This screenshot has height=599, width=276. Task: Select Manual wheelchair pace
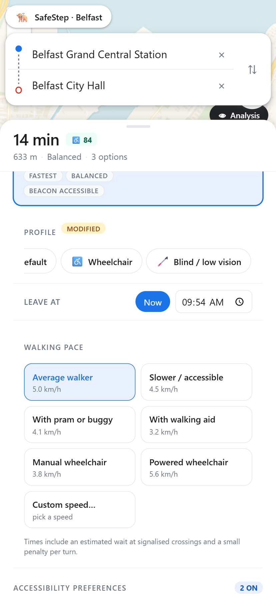[x=80, y=467]
